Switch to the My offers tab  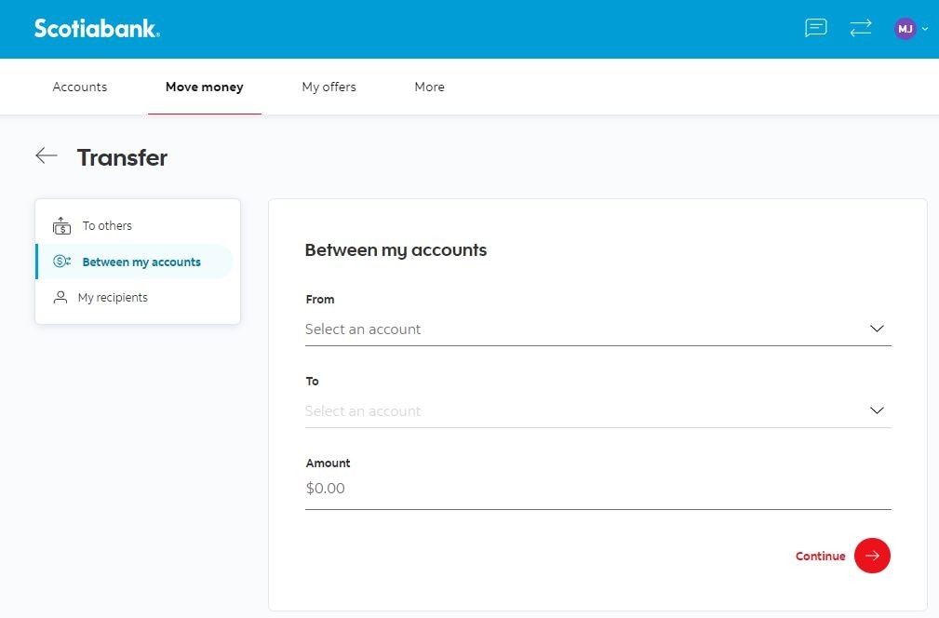329,87
